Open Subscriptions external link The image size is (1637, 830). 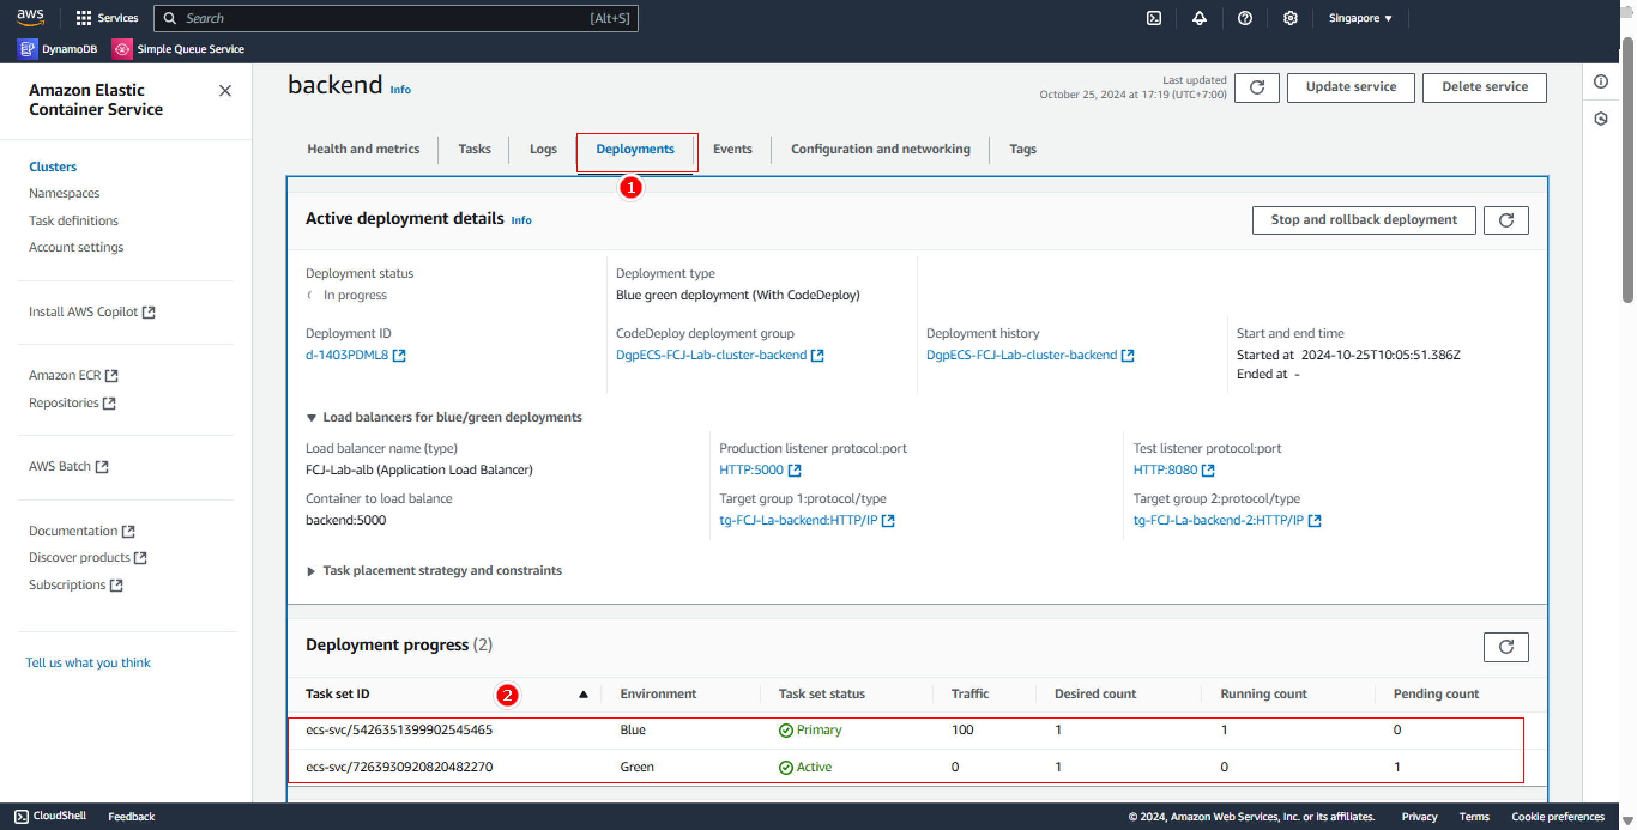point(75,585)
